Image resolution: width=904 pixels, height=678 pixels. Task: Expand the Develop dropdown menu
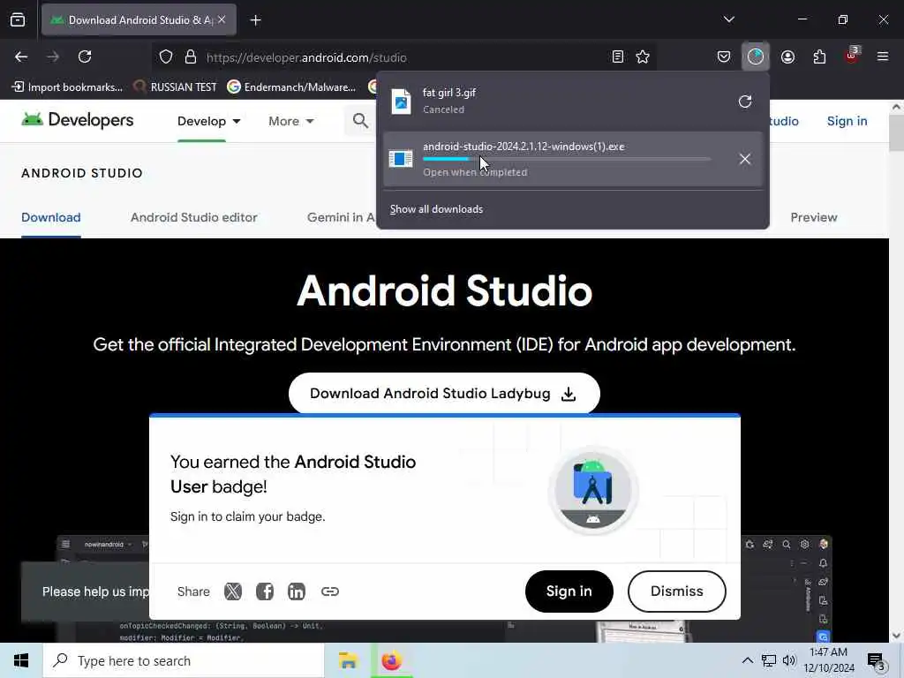click(x=208, y=121)
